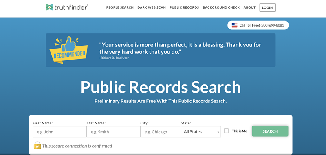This screenshot has width=326, height=155.
Task: Click the First Name label
Action: click(43, 123)
